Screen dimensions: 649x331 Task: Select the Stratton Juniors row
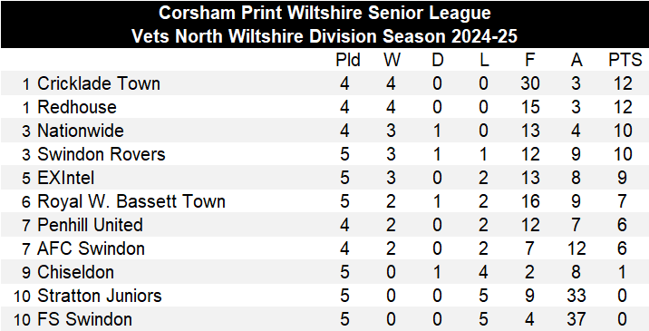(324, 296)
